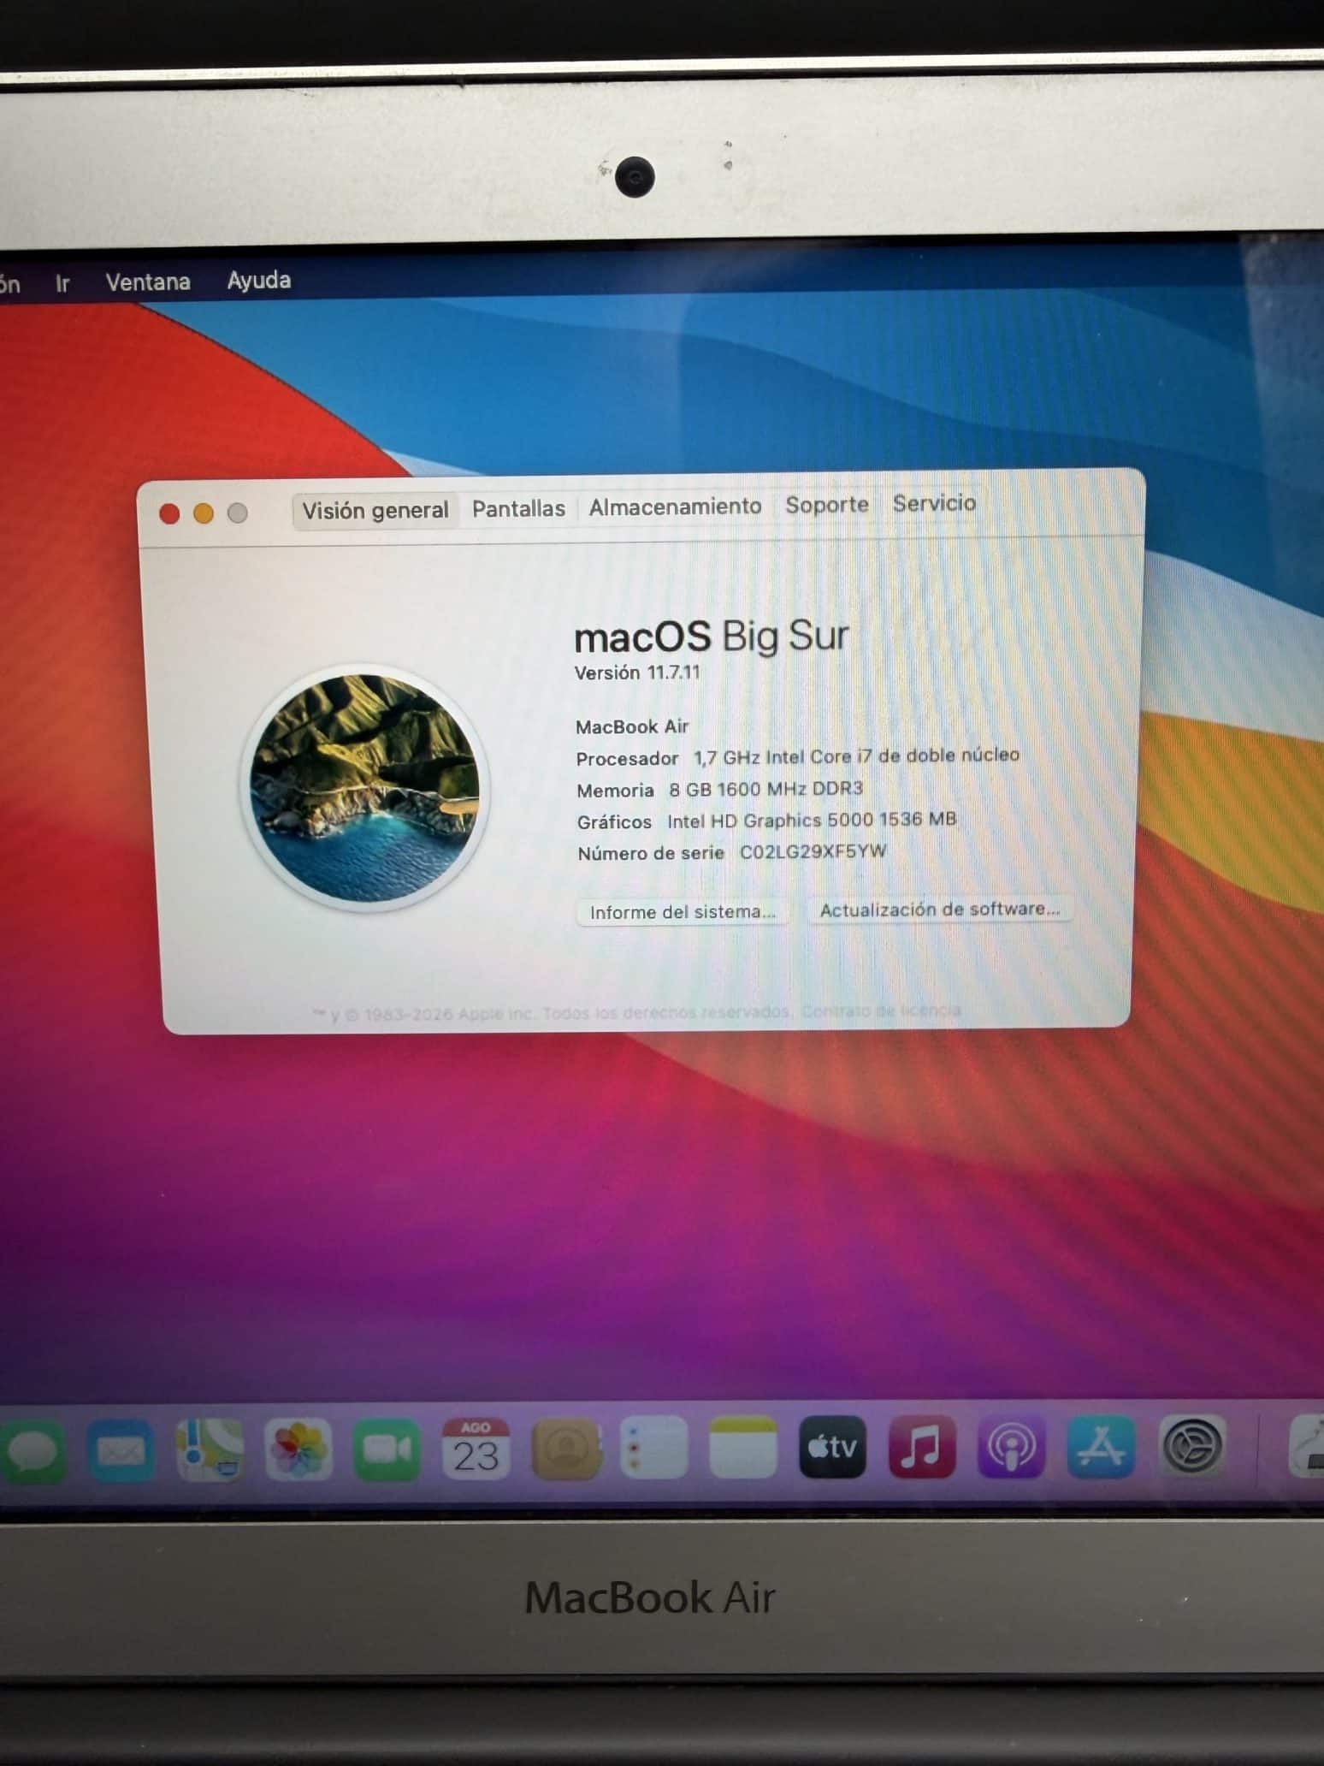Open Calendar showing AGO 23
The width and height of the screenshot is (1324, 1766).
pos(476,1449)
